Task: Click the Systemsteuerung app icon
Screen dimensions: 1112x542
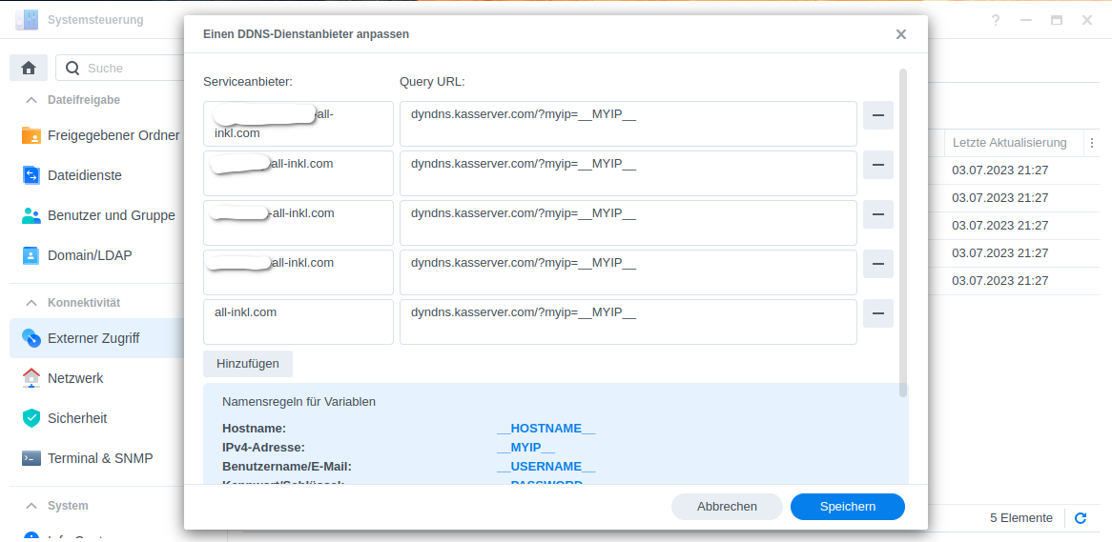Action: click(x=27, y=20)
